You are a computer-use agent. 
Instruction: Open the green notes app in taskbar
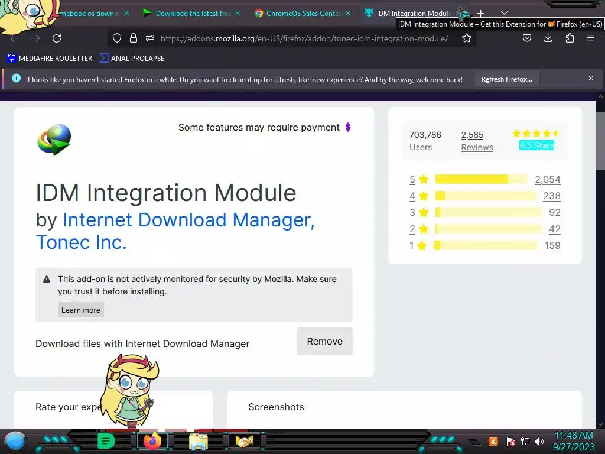click(106, 441)
